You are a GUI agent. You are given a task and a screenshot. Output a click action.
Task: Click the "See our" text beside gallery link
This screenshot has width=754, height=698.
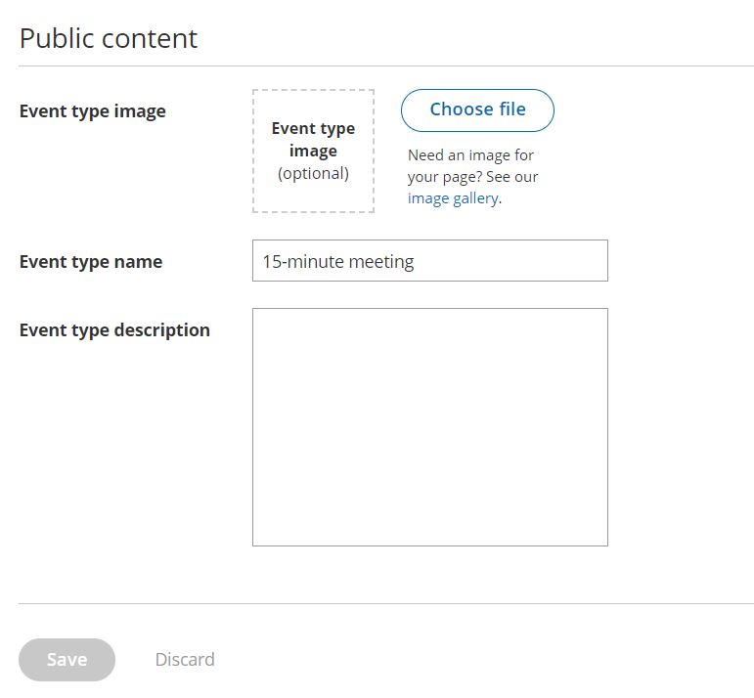(512, 177)
